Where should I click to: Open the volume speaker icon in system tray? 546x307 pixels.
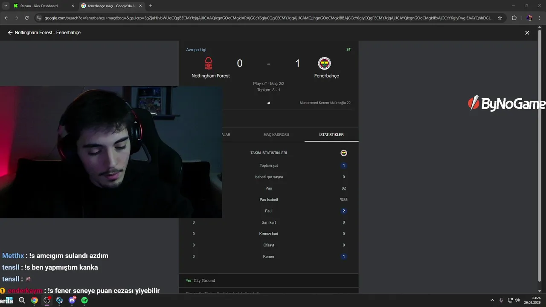click(517, 300)
